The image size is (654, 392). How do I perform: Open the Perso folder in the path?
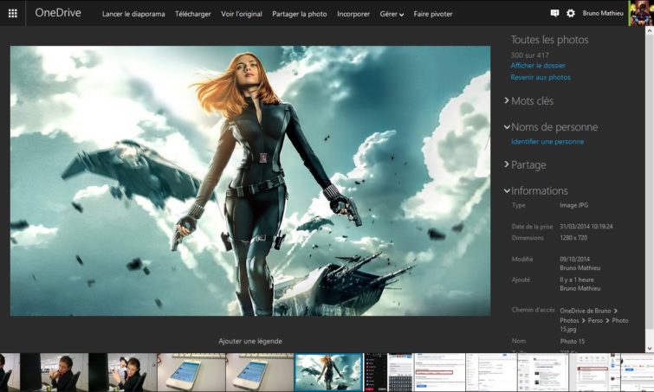[x=595, y=320]
